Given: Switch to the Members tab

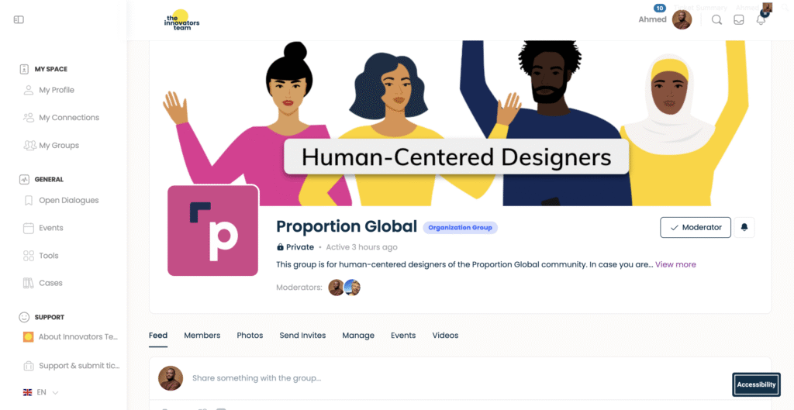Looking at the screenshot, I should pyautogui.click(x=202, y=335).
